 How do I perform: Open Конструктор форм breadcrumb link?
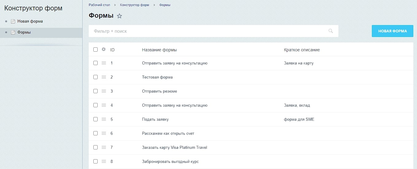134,5
